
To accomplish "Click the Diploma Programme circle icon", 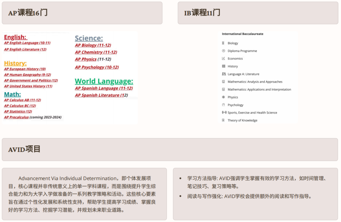I will pos(223,51).
